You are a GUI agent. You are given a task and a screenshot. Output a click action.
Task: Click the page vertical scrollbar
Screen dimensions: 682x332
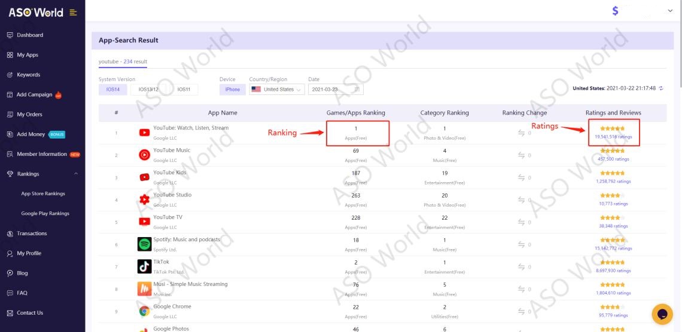(x=680, y=44)
